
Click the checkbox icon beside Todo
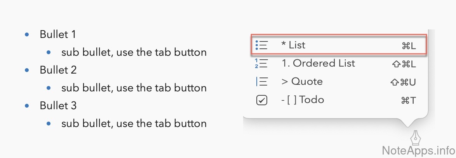click(x=262, y=100)
